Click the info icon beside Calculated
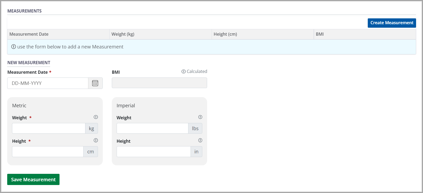The width and height of the screenshot is (423, 193). coord(183,71)
